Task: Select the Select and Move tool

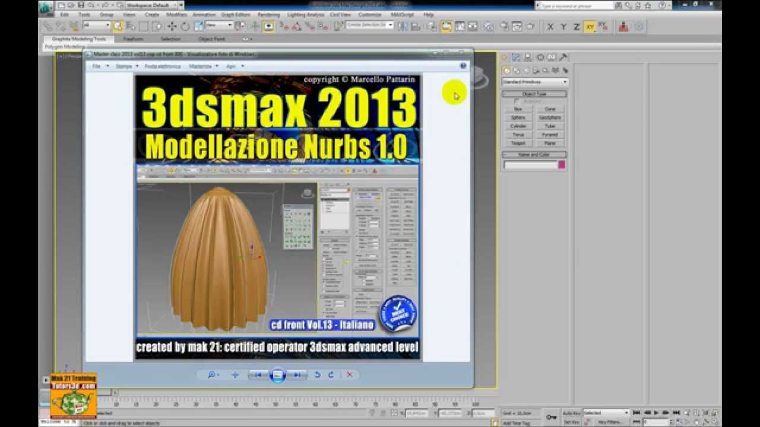Action: click(x=172, y=26)
